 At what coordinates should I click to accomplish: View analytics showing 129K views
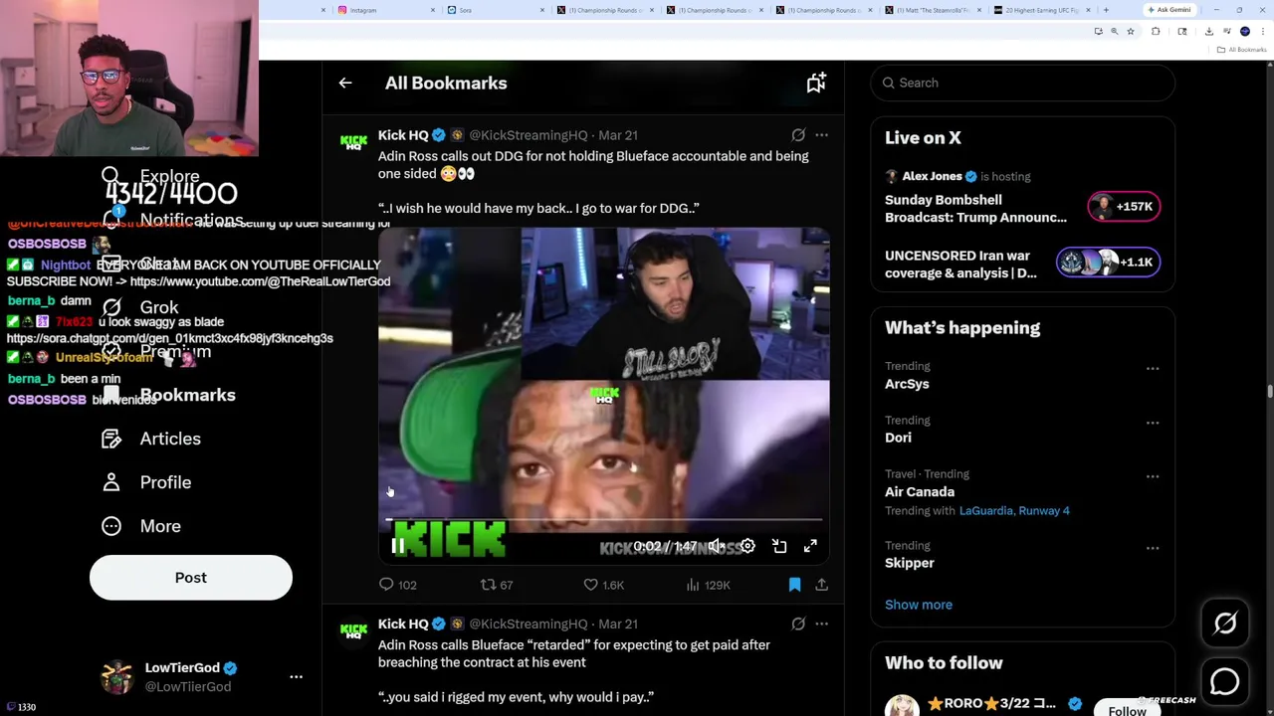pyautogui.click(x=708, y=585)
